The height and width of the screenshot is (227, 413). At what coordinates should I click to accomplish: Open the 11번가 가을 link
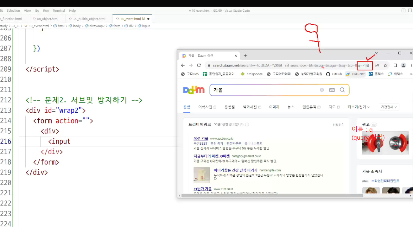coord(203,189)
